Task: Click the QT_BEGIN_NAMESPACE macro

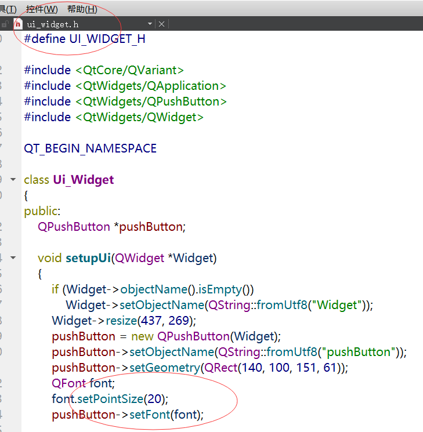Action: [x=90, y=148]
